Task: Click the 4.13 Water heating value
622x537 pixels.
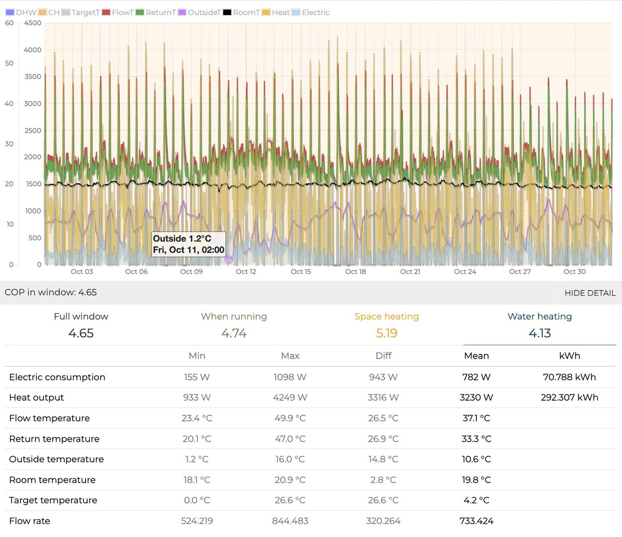Action: point(540,333)
